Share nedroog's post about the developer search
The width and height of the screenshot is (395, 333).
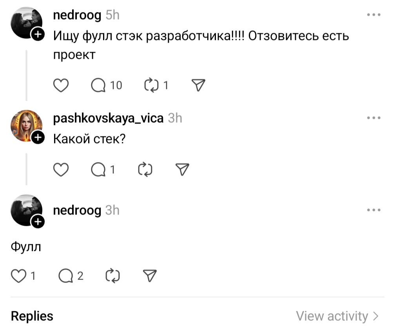tap(198, 85)
